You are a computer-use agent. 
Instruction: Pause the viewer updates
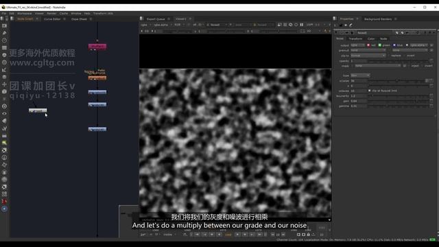tap(302, 25)
